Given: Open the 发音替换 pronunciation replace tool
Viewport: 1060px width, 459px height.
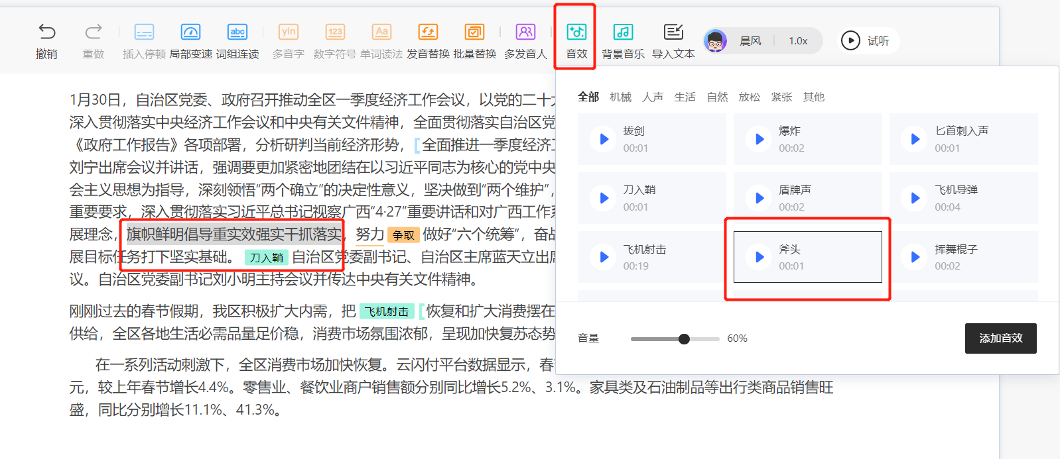Looking at the screenshot, I should (x=428, y=32).
